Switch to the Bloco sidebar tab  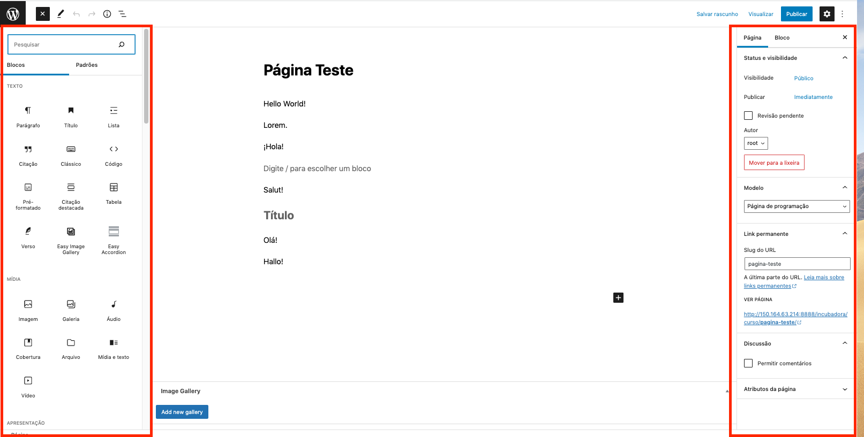[x=782, y=37]
